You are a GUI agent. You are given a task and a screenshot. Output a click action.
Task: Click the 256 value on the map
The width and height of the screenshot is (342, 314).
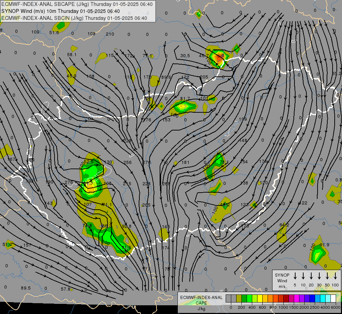tap(128, 162)
